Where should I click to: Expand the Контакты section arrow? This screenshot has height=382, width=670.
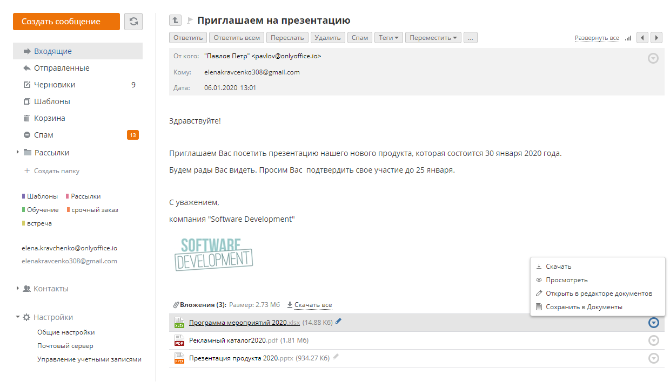tap(18, 289)
